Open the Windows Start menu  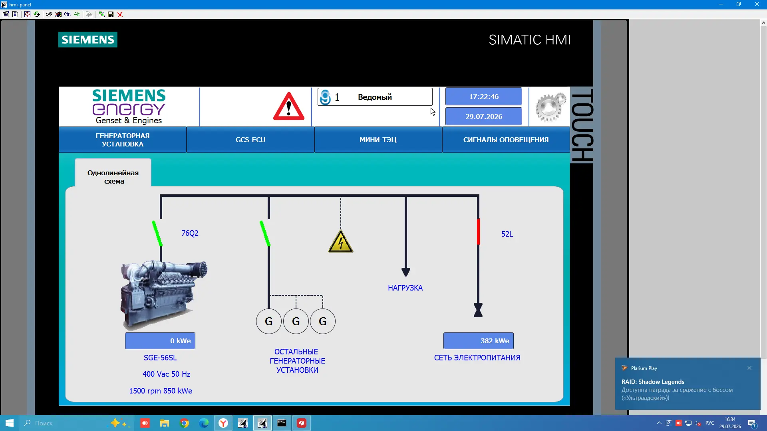tap(10, 423)
